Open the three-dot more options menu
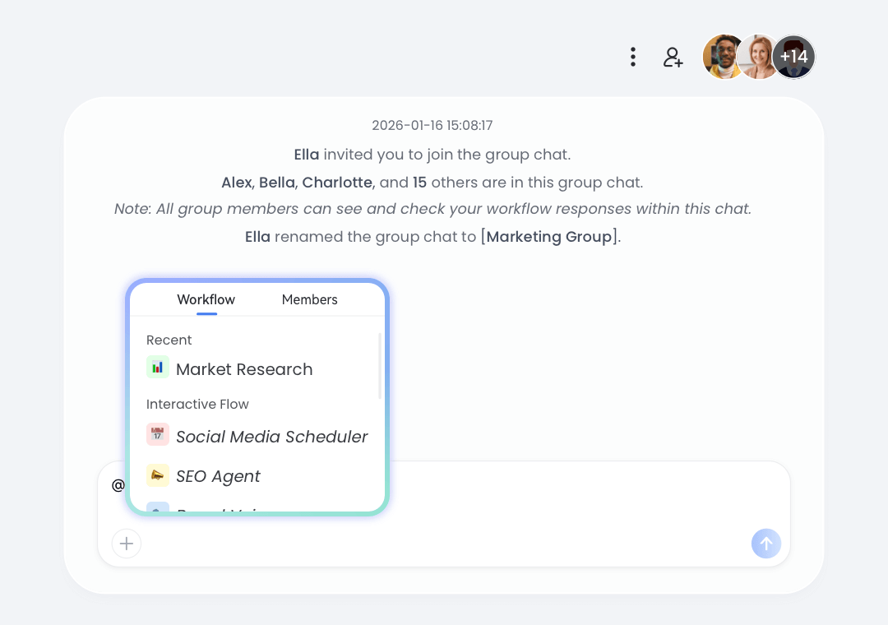This screenshot has height=625, width=888. pyautogui.click(x=632, y=57)
